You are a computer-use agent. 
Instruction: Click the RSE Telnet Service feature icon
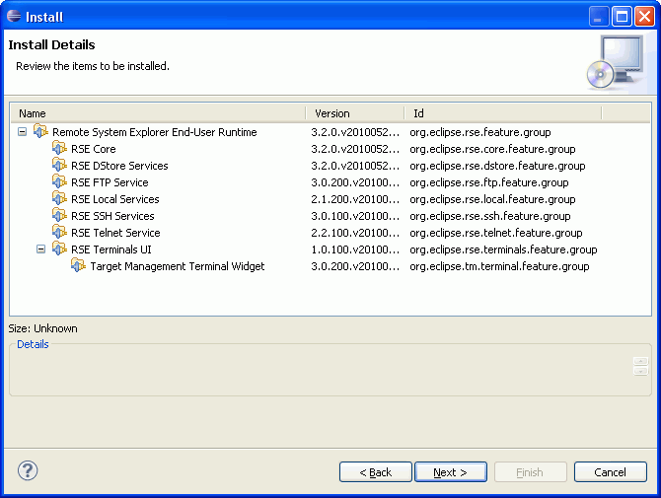coord(59,232)
